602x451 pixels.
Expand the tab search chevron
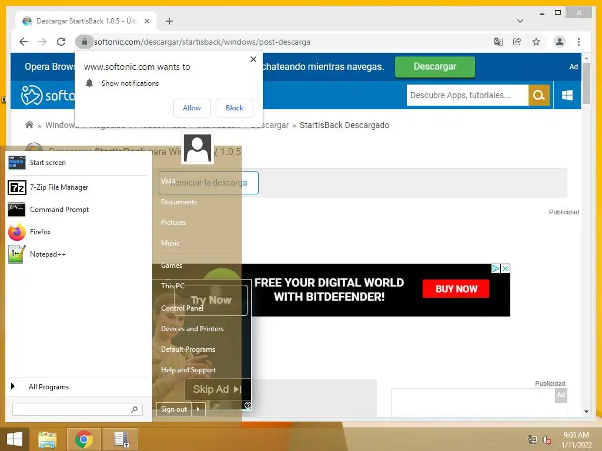click(x=520, y=21)
